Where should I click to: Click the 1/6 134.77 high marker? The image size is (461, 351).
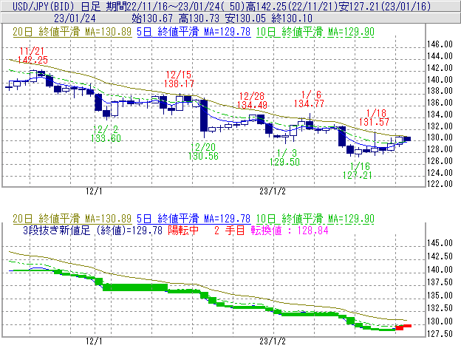click(x=309, y=99)
